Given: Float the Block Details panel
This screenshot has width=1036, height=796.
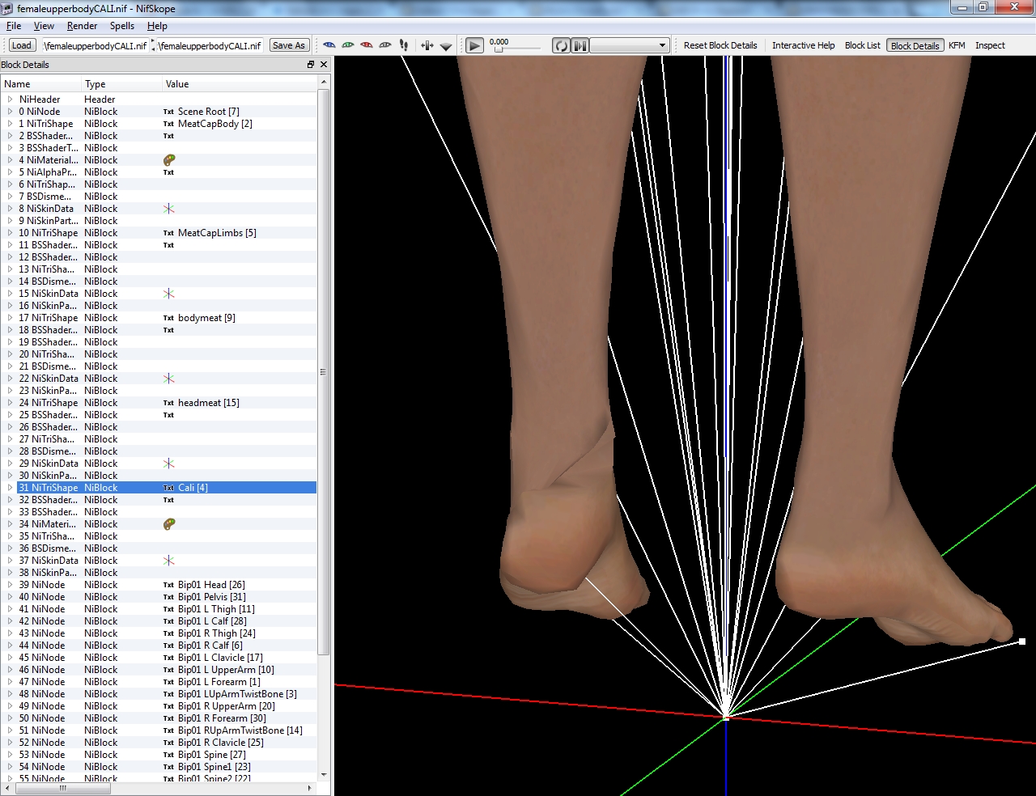Looking at the screenshot, I should coord(311,65).
